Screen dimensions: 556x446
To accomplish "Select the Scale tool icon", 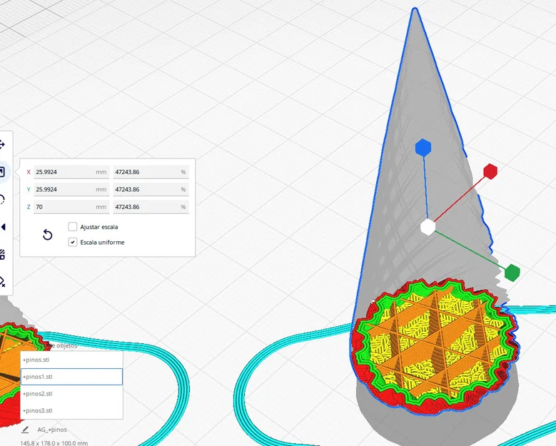I will click(2, 172).
